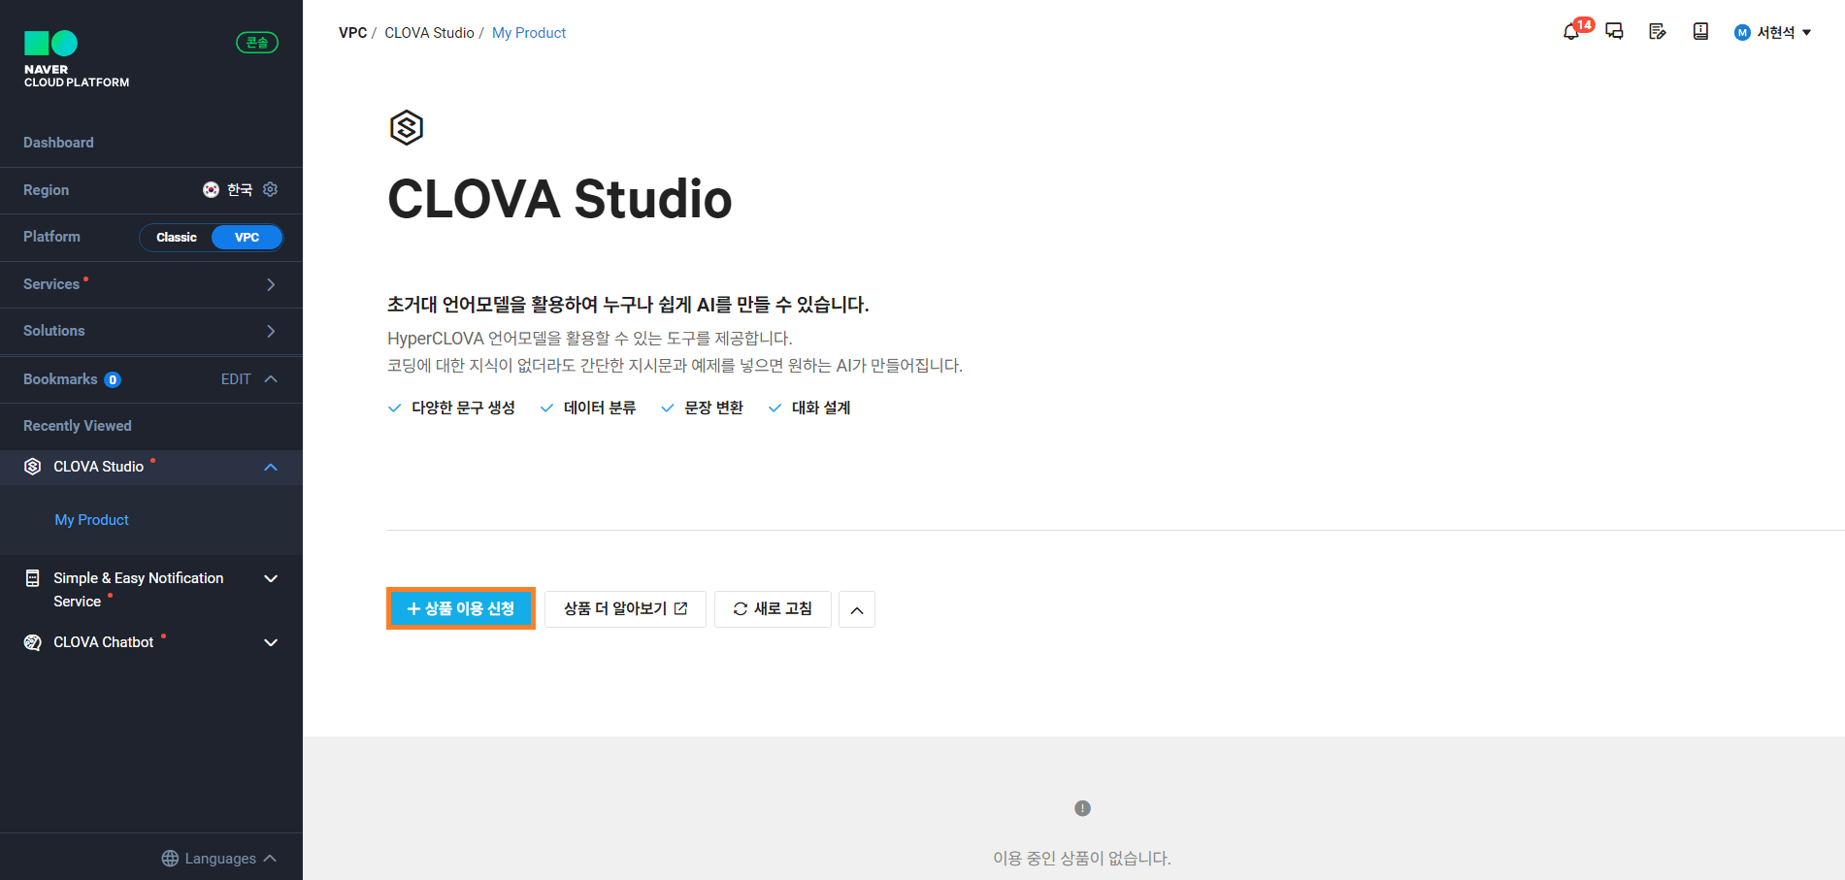The width and height of the screenshot is (1845, 880).
Task: Open Recently Viewed section
Action: coord(78,426)
